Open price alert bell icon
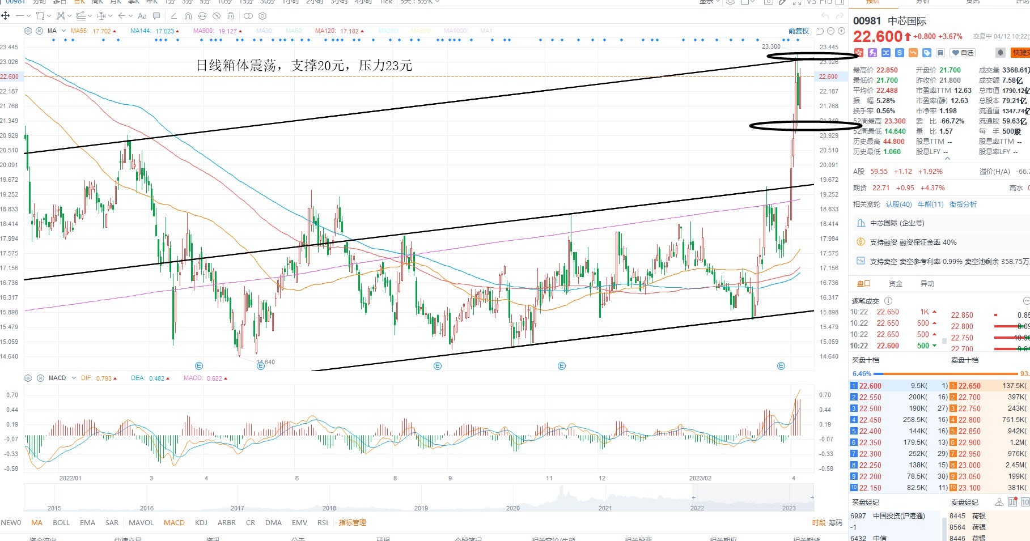Image resolution: width=1030 pixels, height=541 pixels. click(1001, 53)
